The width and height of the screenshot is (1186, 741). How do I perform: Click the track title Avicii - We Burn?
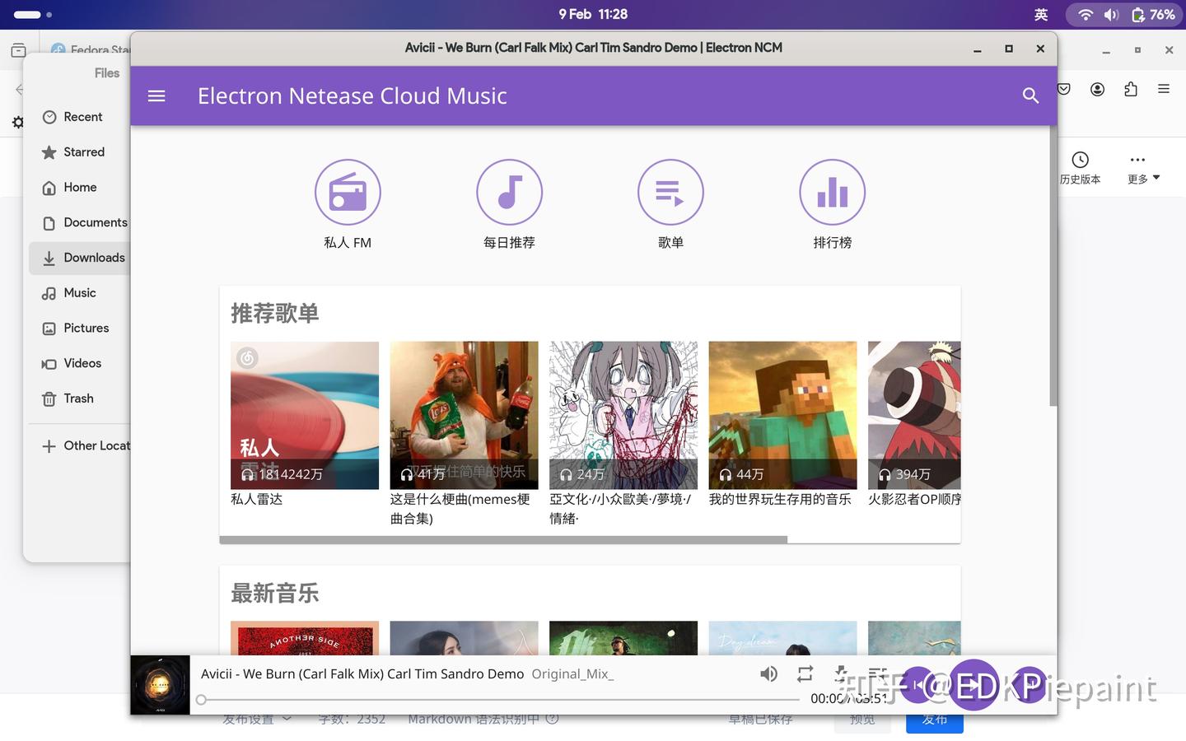[362, 673]
